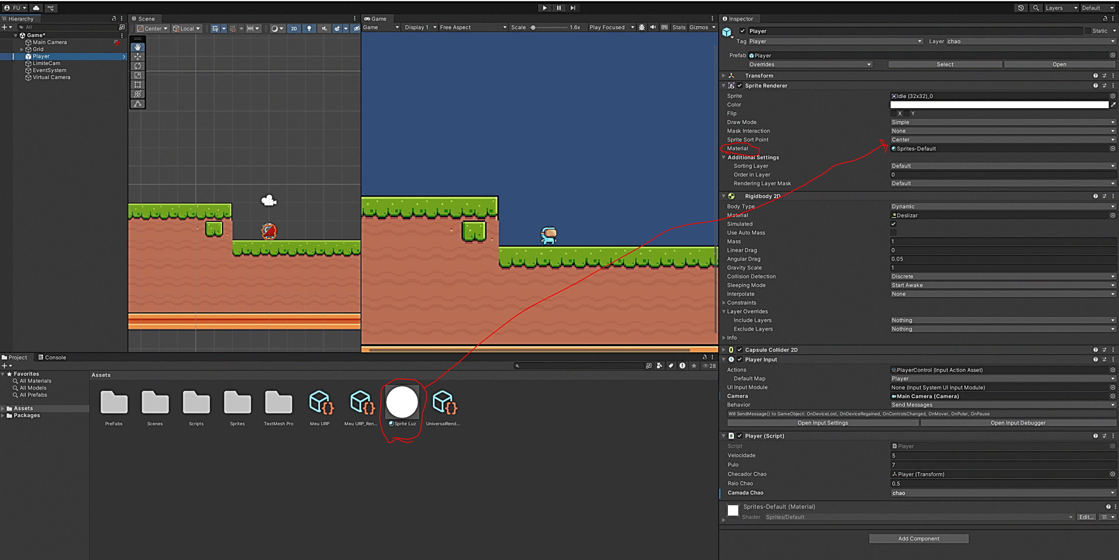Expand the Transform component

[x=724, y=76]
